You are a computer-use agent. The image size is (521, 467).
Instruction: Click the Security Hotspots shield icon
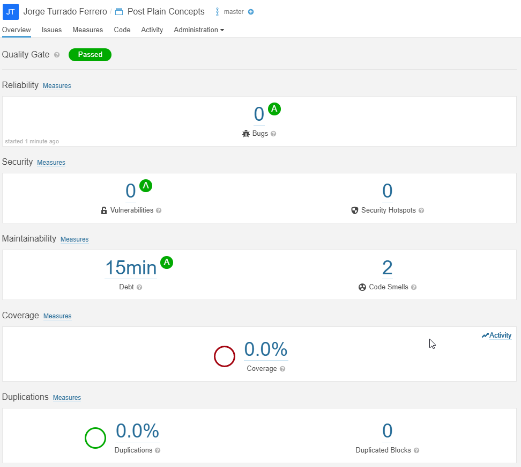(x=354, y=210)
